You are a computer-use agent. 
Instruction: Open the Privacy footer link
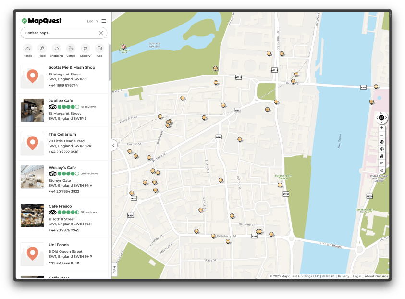[x=344, y=276]
